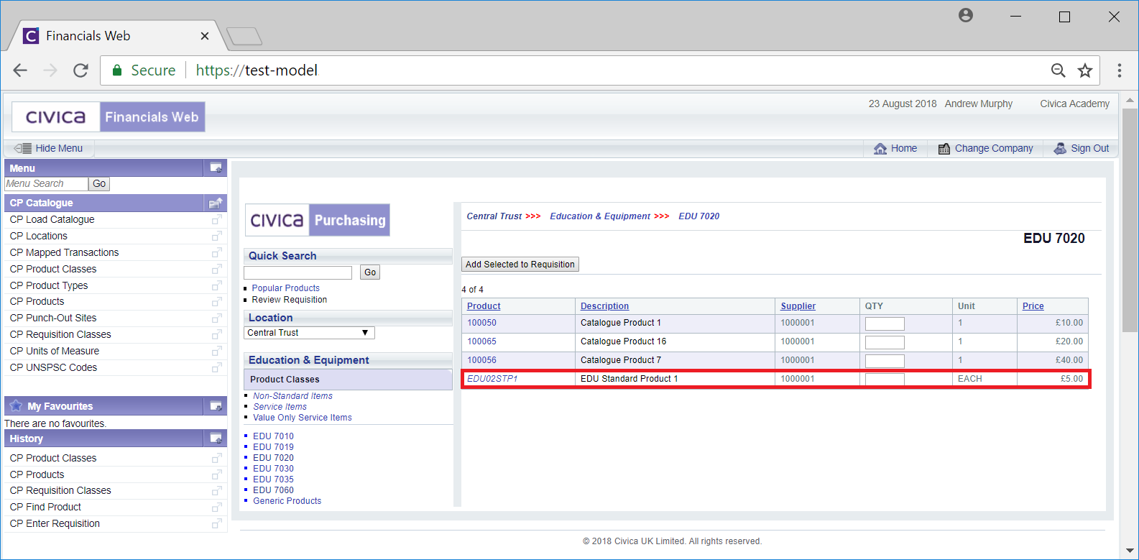Click Education & Equipment breadcrumb link

click(600, 216)
